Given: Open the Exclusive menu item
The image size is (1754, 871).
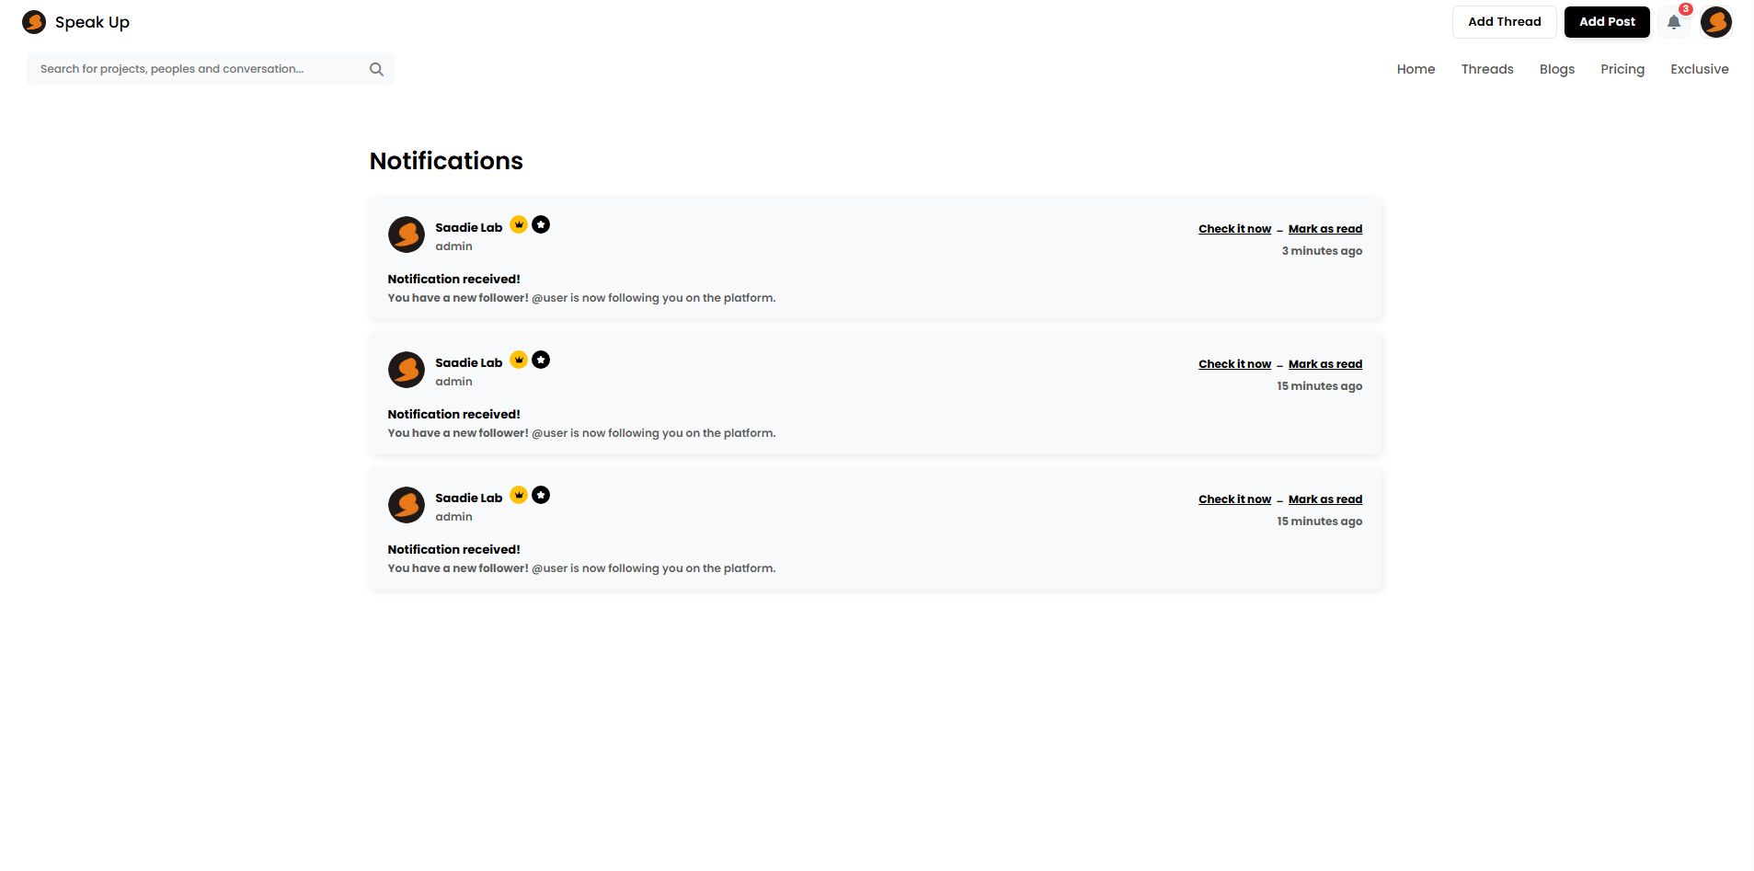Looking at the screenshot, I should point(1699,69).
